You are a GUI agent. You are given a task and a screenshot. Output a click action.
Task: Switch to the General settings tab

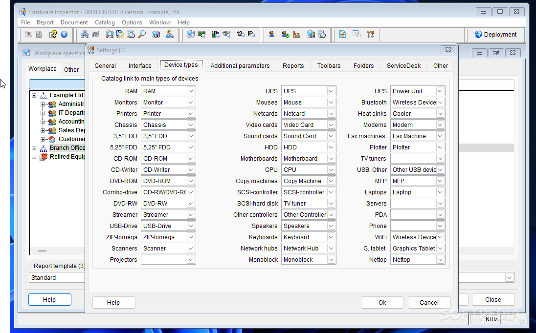(x=105, y=66)
